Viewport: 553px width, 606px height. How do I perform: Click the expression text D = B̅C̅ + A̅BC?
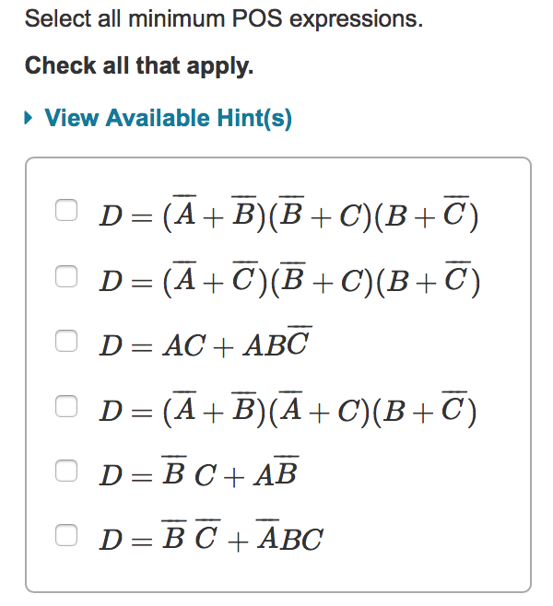(211, 536)
